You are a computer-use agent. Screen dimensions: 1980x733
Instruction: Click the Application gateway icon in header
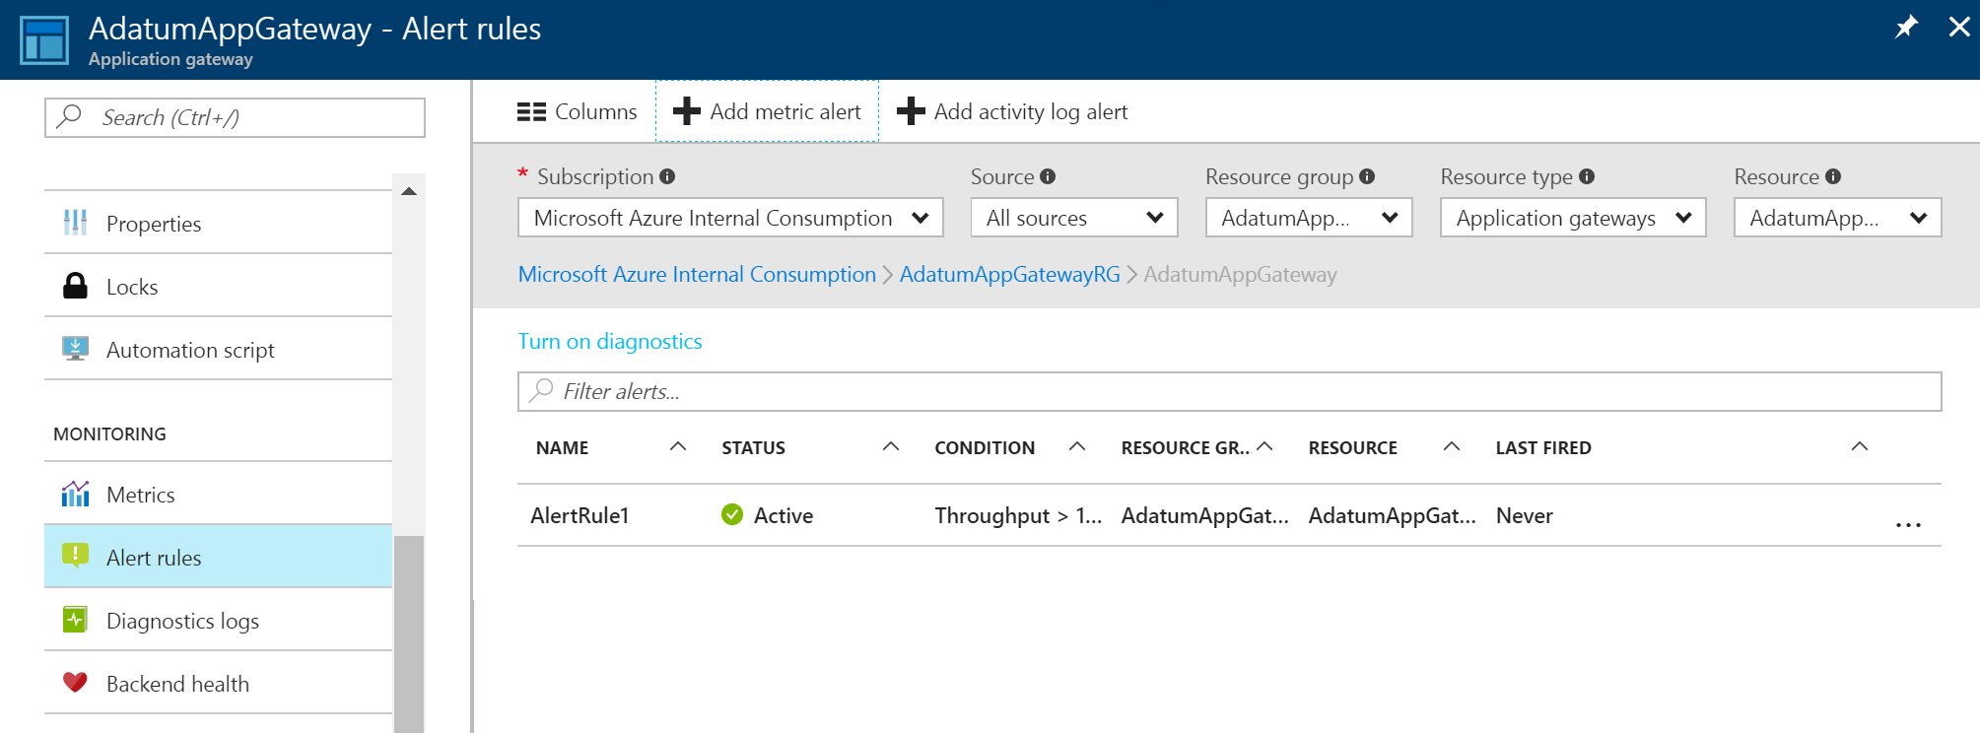(44, 40)
